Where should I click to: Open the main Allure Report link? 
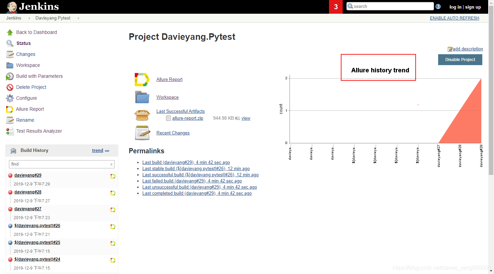169,79
